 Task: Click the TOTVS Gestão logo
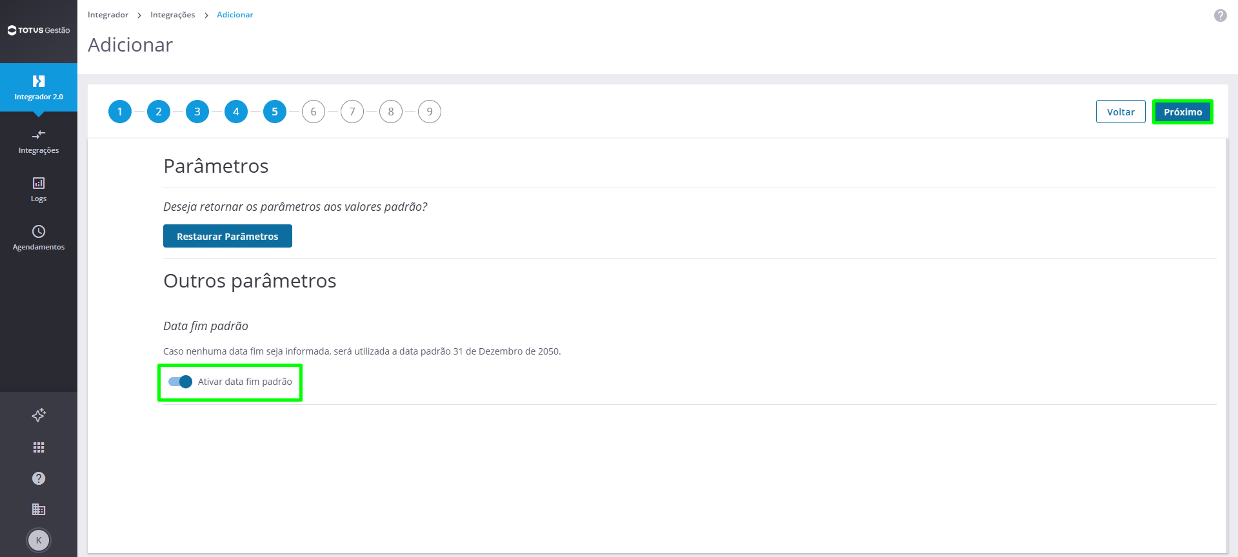pyautogui.click(x=39, y=30)
